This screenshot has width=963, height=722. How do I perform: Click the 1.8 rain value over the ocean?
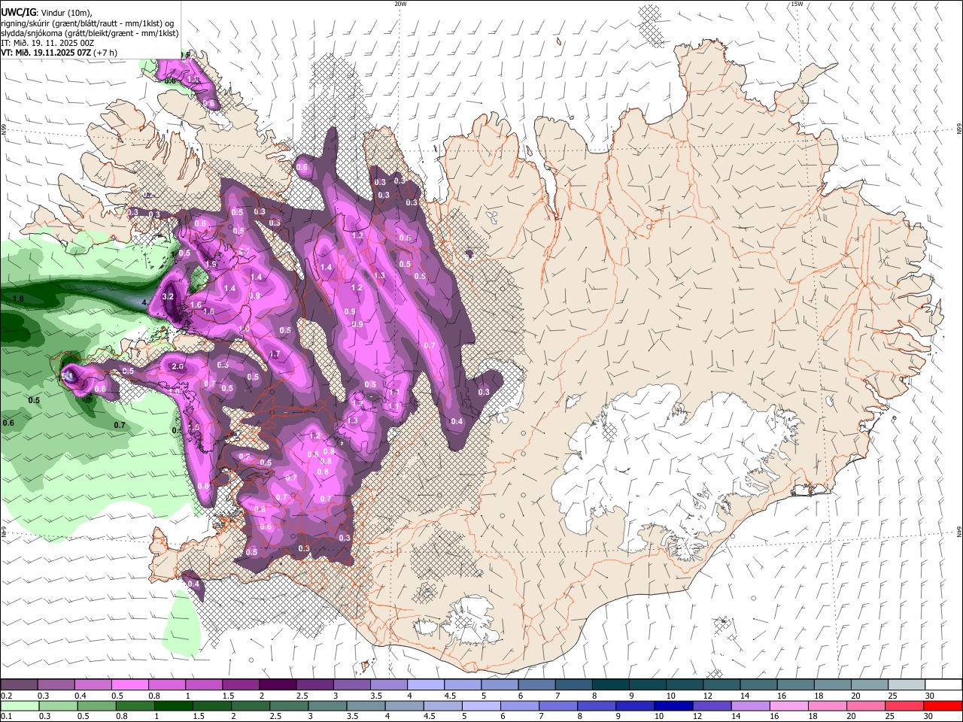[19, 299]
